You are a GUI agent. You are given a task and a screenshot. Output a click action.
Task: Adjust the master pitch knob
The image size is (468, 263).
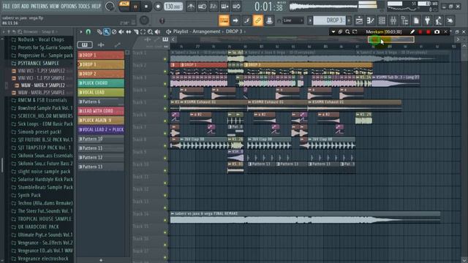(144, 20)
